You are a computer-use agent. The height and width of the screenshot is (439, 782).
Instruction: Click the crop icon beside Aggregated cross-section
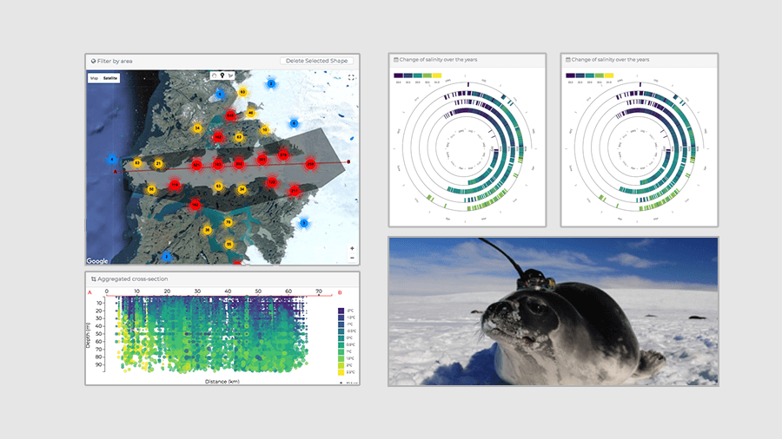point(93,278)
